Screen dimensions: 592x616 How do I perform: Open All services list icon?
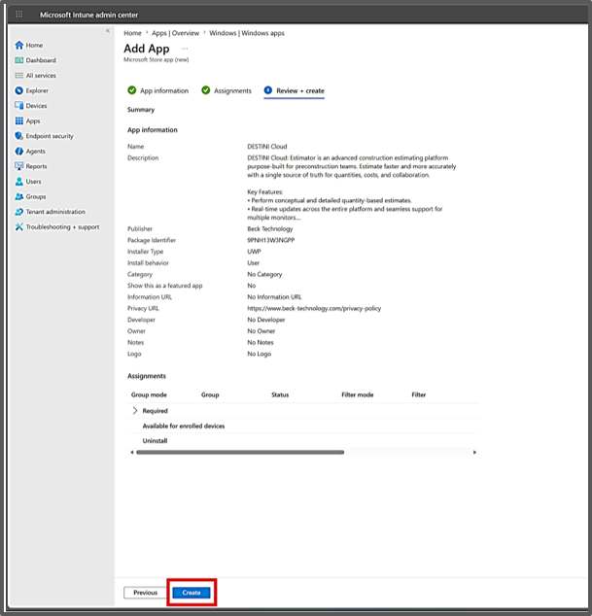click(18, 76)
